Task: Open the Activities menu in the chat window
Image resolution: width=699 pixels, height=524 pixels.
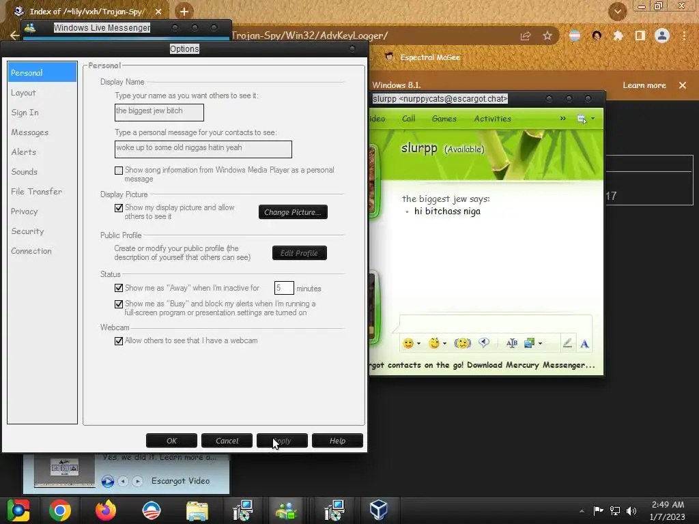Action: click(492, 119)
